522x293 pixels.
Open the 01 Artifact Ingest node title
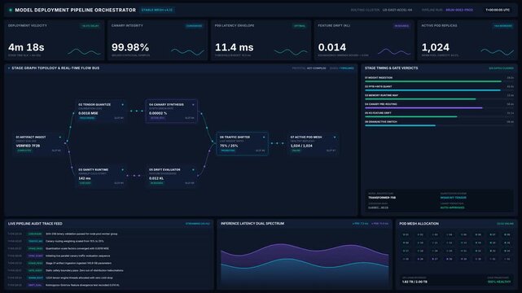click(31, 137)
